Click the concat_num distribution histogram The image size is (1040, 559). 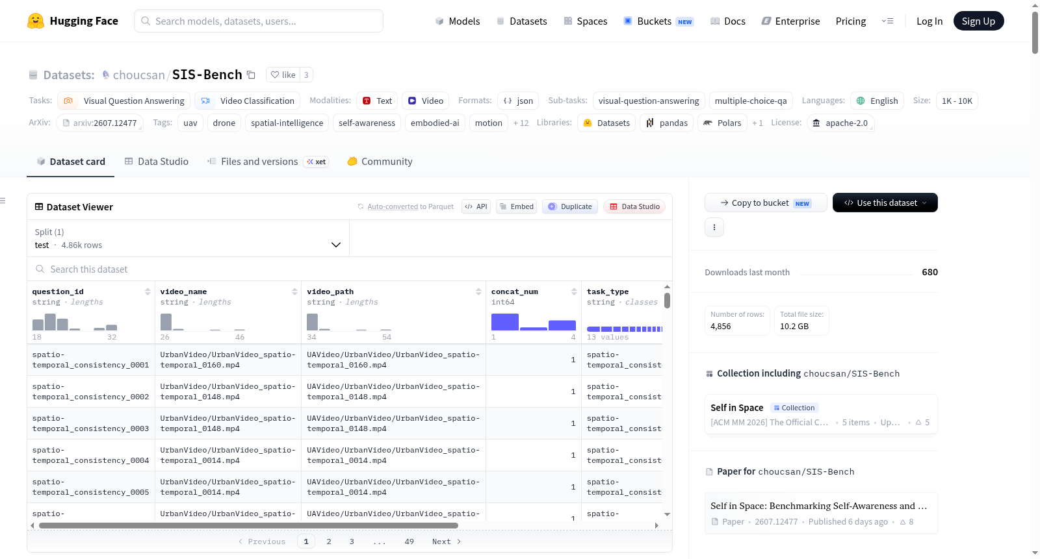click(534, 322)
